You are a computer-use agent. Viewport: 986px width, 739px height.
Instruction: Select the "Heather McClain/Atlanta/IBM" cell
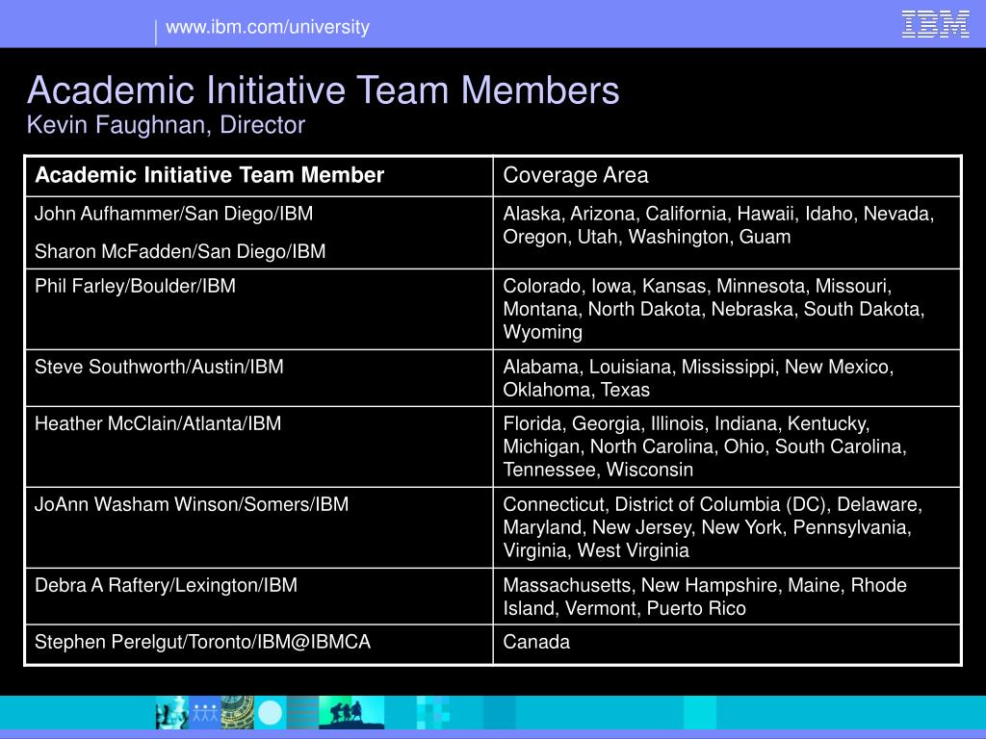259,446
